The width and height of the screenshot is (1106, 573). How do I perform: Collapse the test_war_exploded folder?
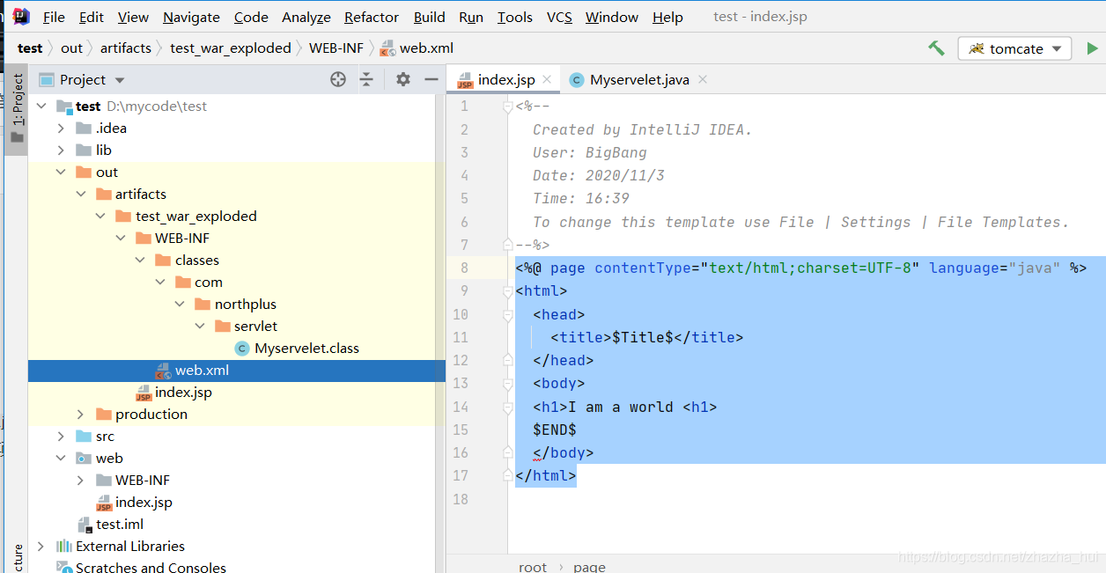100,217
